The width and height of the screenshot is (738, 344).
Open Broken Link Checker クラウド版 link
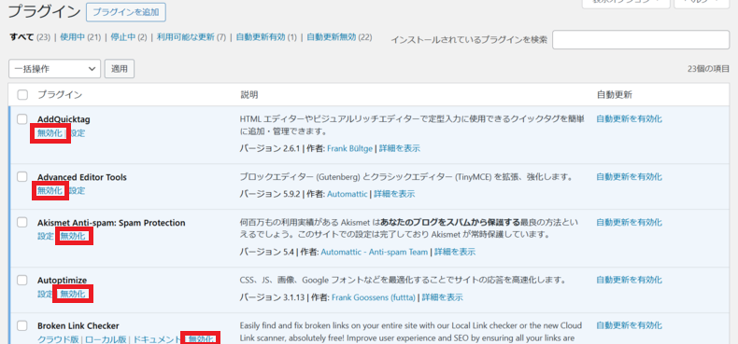click(x=58, y=339)
